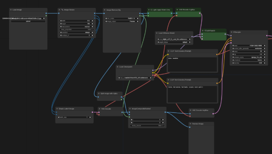Open the sampler_name dropdown in KSampler
Image resolution: width=272 pixels, height=154 pixels.
249,57
